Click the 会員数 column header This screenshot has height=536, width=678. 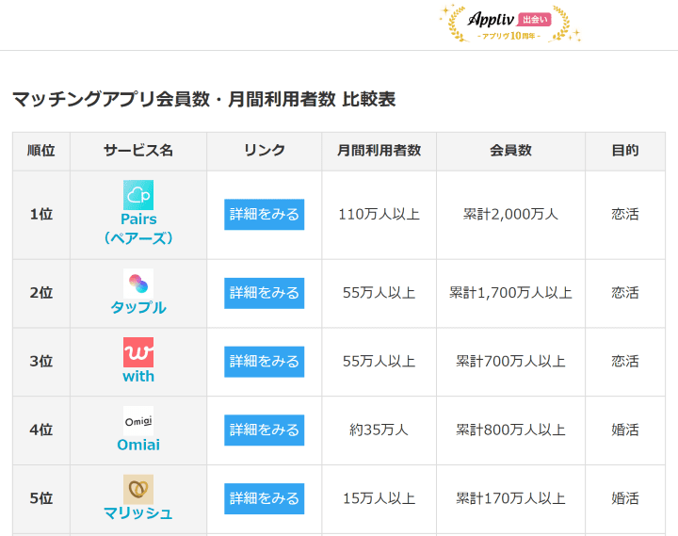510,151
